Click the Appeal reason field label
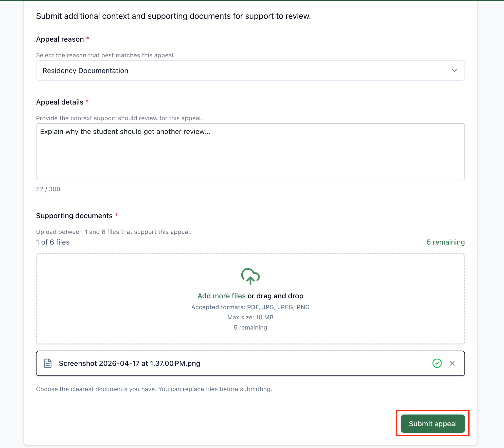This screenshot has height=448, width=504. [60, 39]
